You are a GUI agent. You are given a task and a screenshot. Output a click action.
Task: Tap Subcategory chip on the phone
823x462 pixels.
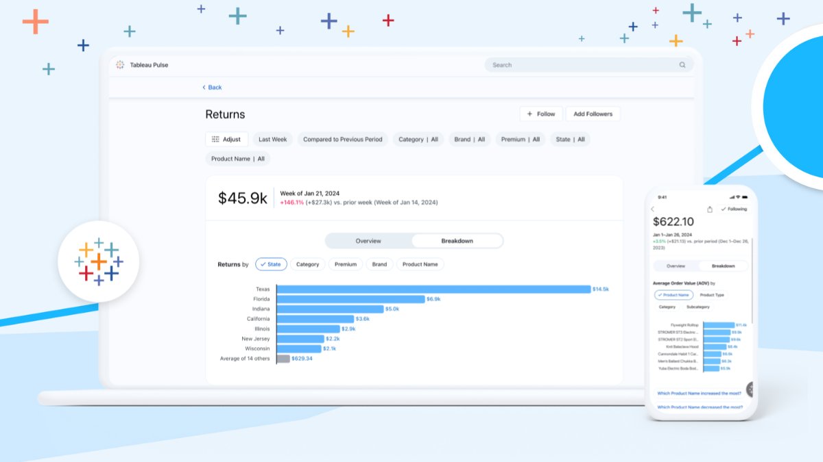pyautogui.click(x=698, y=307)
